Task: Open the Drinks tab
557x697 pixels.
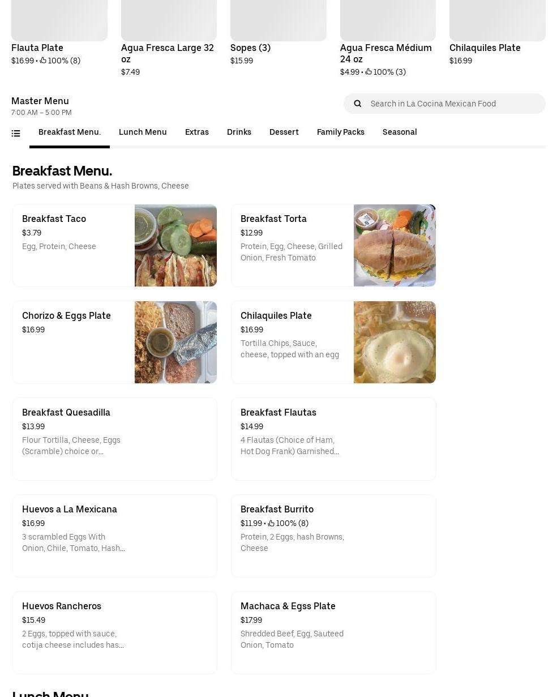Action: tap(239, 132)
